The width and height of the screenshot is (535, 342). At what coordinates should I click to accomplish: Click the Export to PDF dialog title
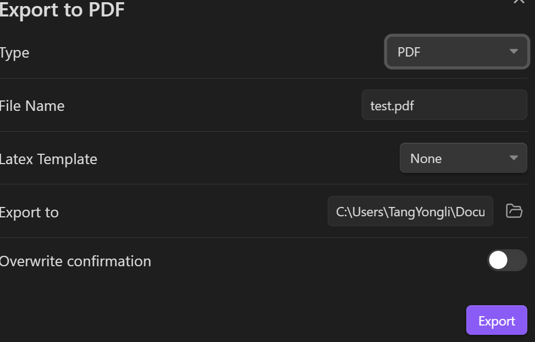62,9
